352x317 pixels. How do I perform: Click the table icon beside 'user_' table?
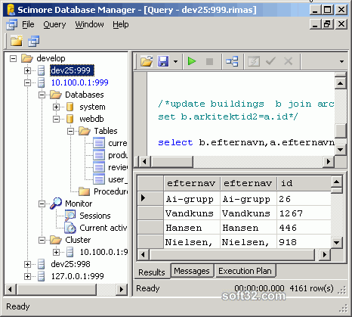pyautogui.click(x=99, y=179)
